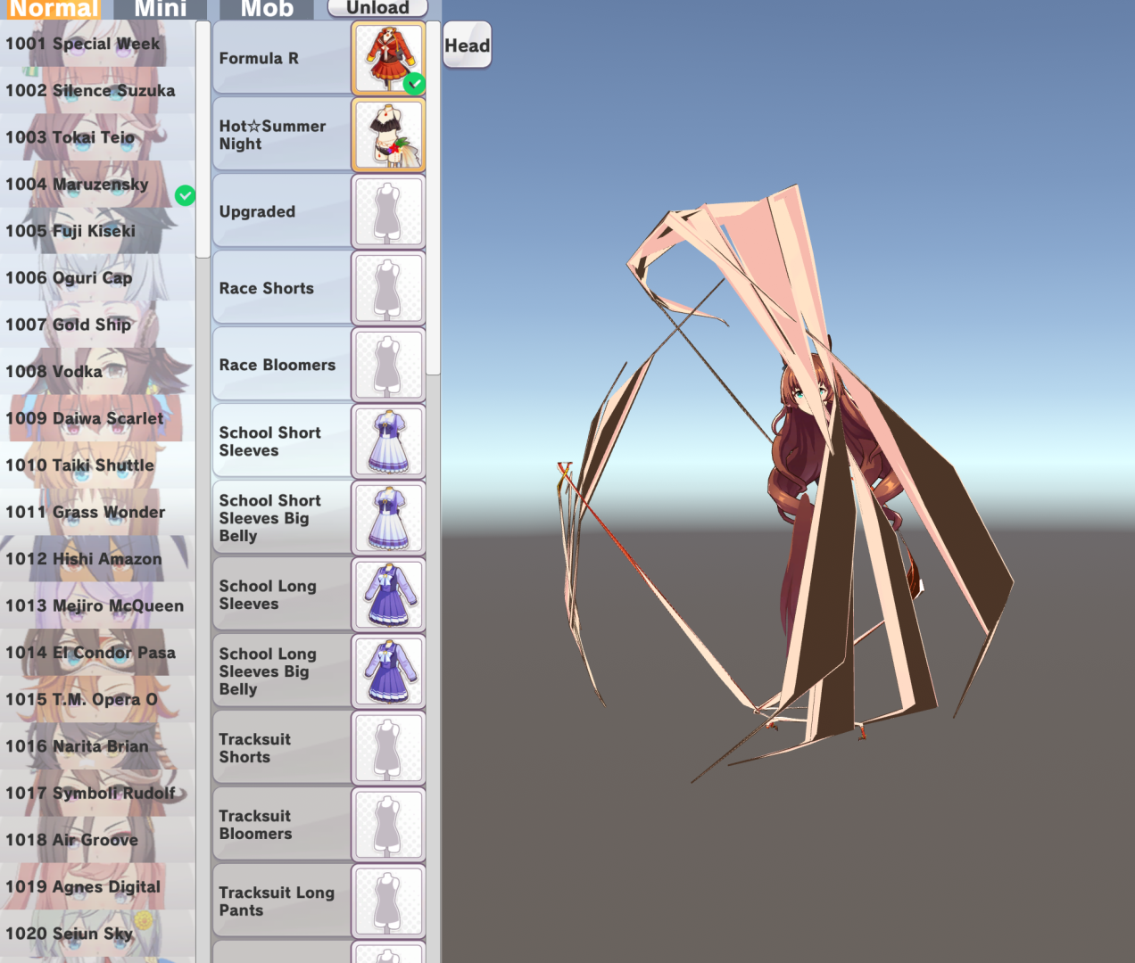Click the Tracksuit Long Pants label
Image resolution: width=1135 pixels, height=963 pixels.
(x=277, y=901)
